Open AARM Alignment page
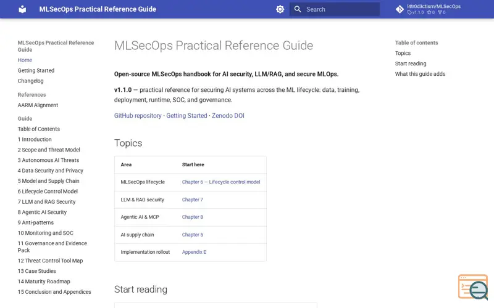Screen dimensions: 494x308 click(38, 105)
